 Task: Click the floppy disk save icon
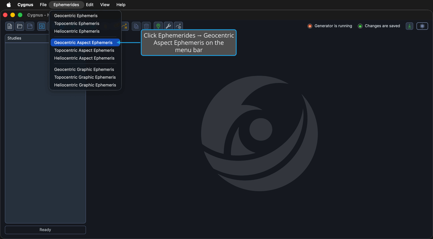(x=30, y=26)
